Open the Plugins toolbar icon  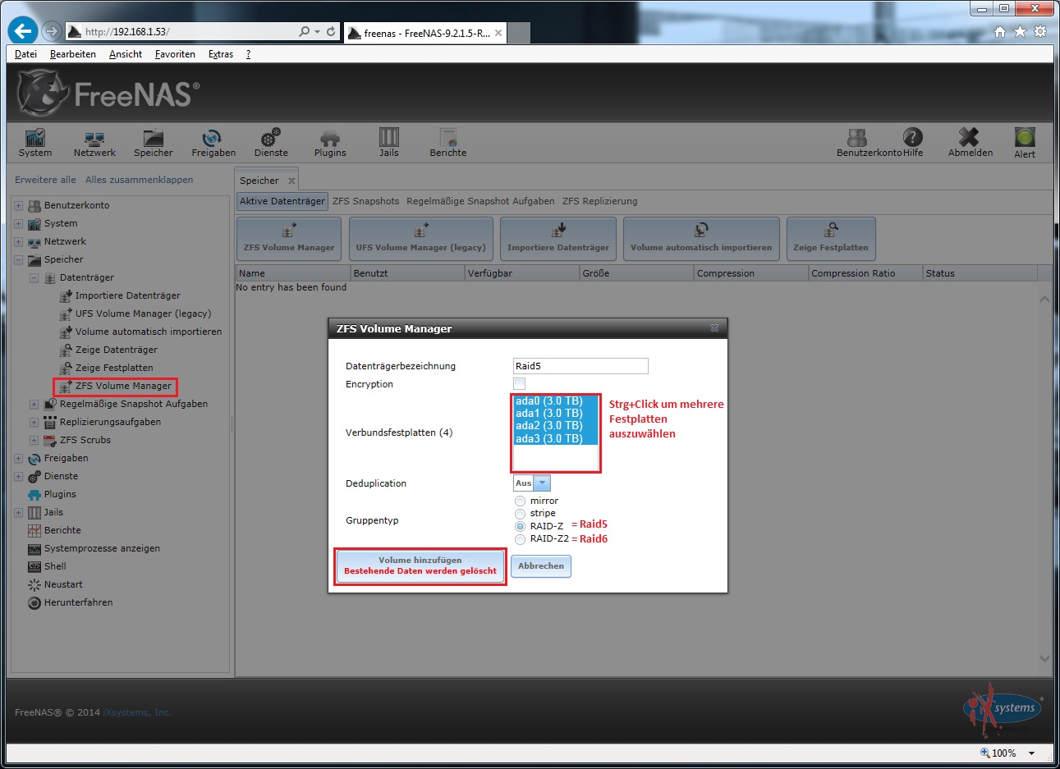[330, 142]
